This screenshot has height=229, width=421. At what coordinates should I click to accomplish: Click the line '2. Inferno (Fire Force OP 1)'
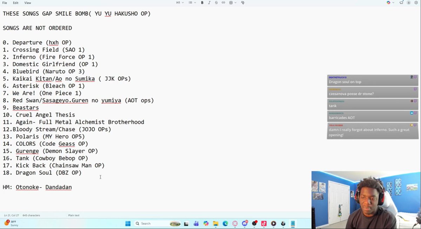(49, 57)
